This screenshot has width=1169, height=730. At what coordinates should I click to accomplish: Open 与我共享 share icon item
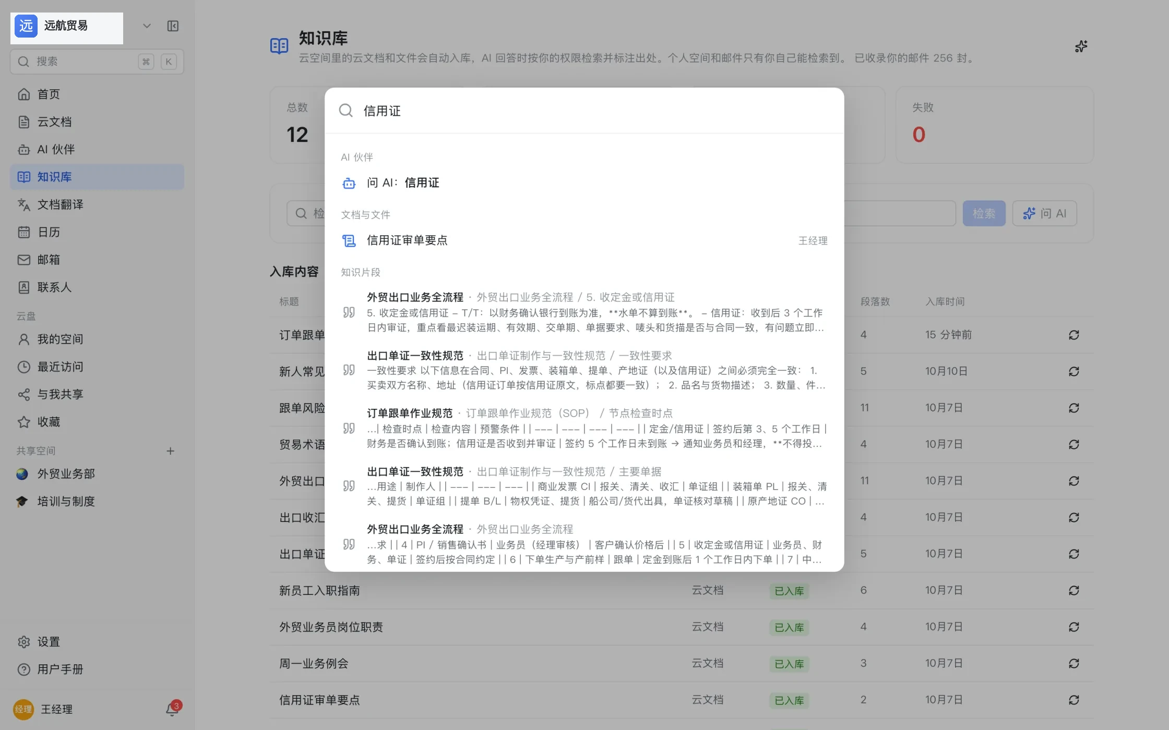click(x=97, y=395)
